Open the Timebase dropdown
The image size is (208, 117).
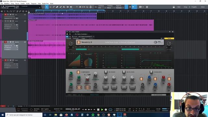(110, 8)
